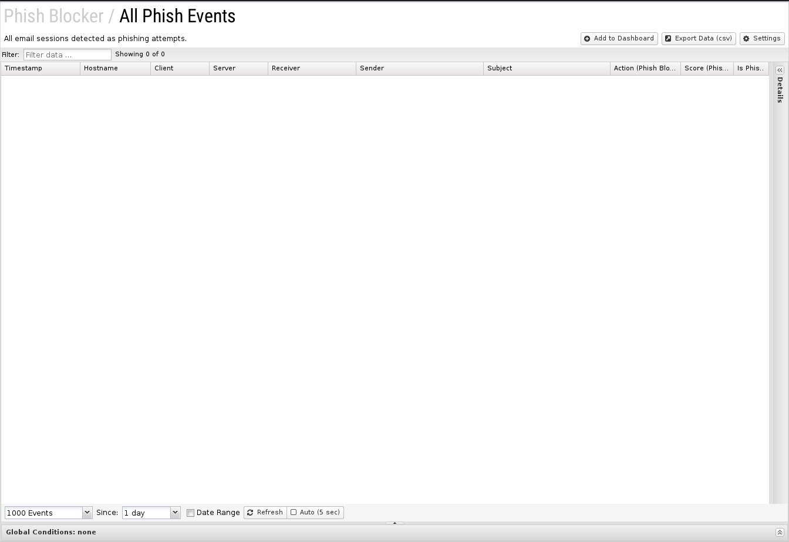
Task: Click the Receiver column header
Action: click(x=312, y=68)
